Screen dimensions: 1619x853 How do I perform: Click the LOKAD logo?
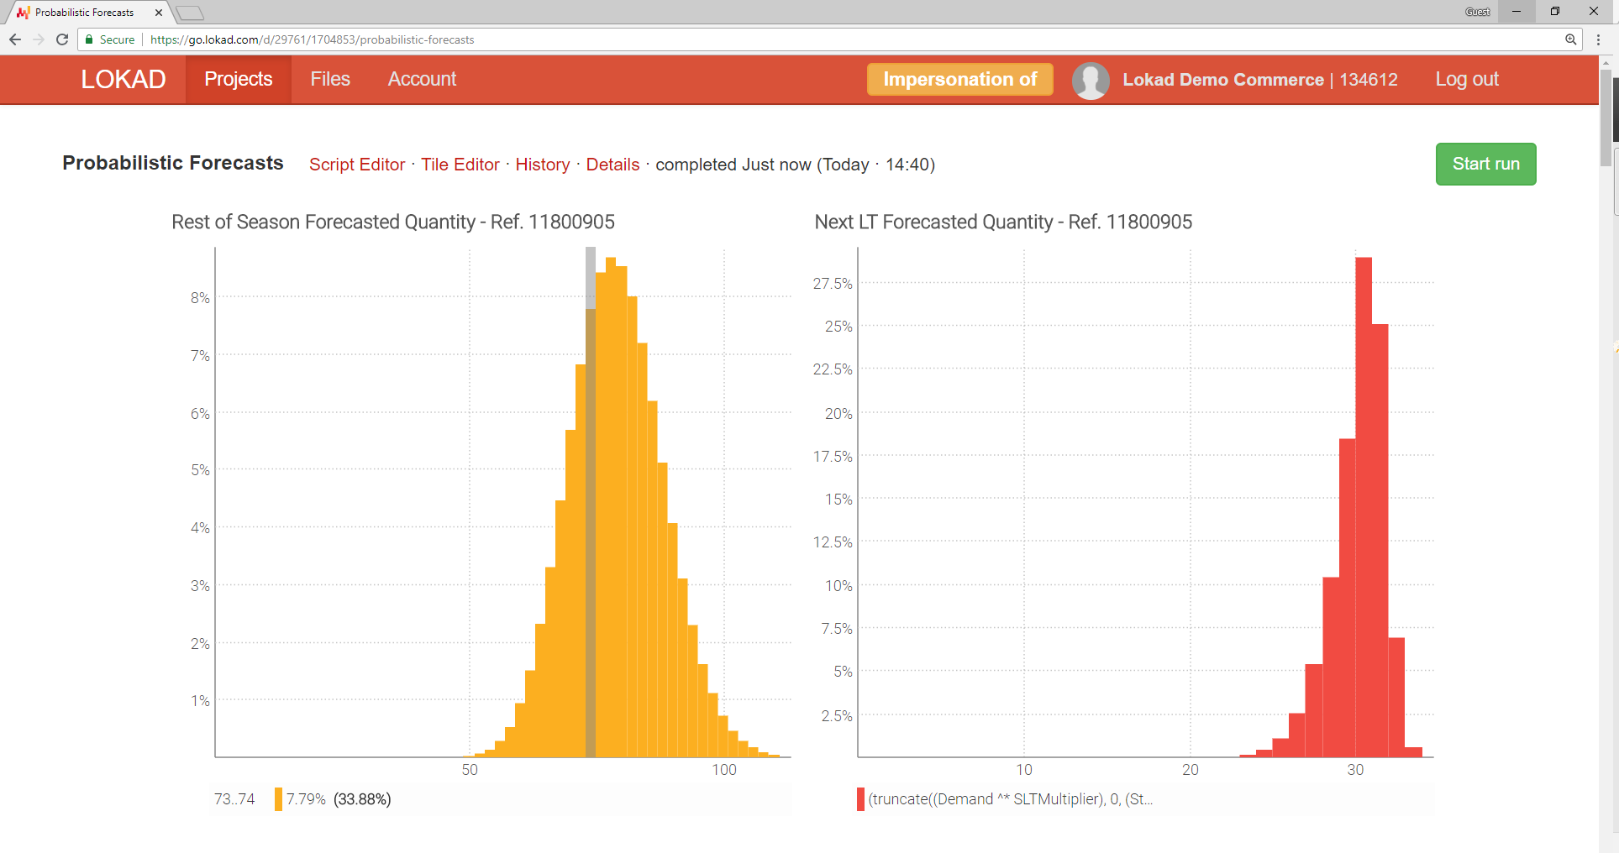pos(123,79)
